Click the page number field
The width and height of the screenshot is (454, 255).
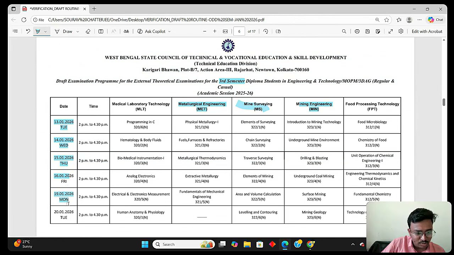[239, 32]
